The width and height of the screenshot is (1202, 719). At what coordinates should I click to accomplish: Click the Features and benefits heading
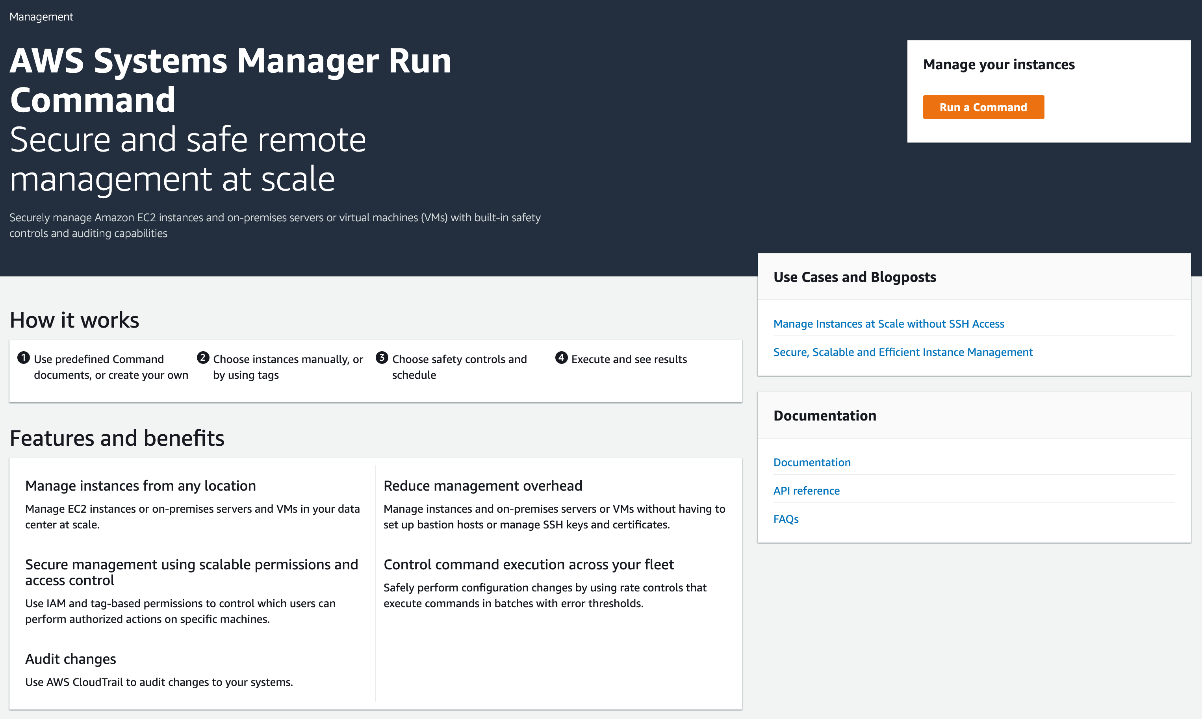pyautogui.click(x=117, y=438)
